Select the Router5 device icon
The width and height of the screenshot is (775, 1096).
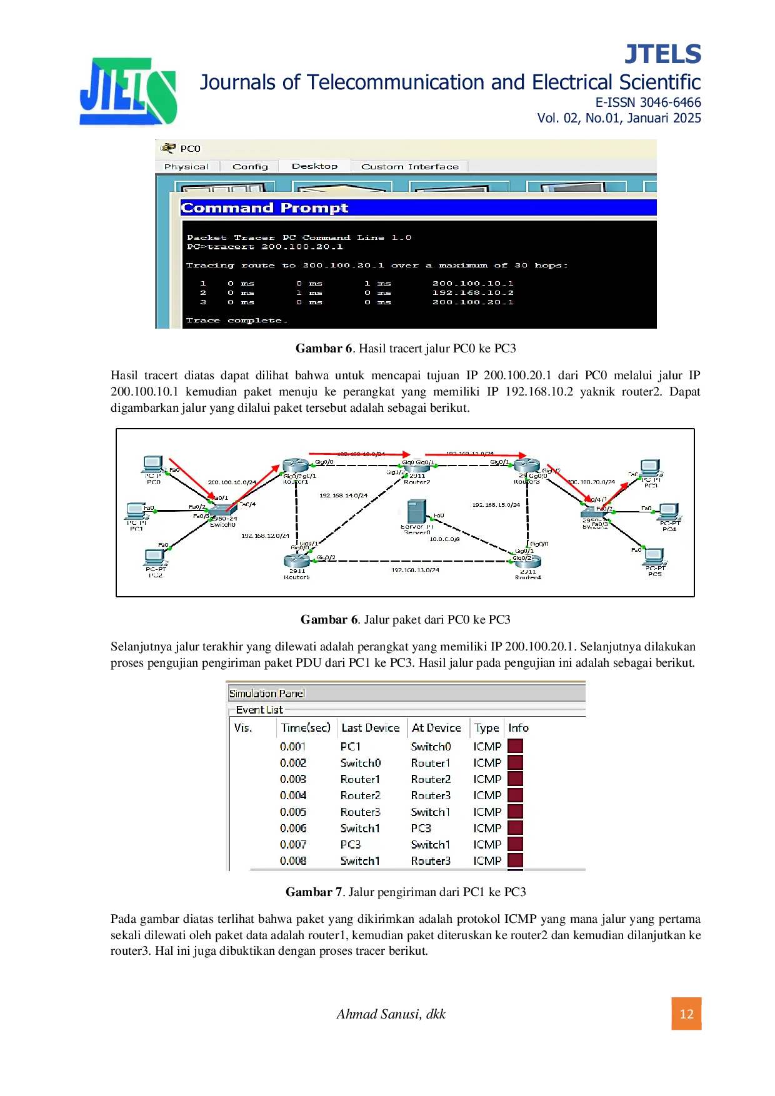click(x=297, y=561)
